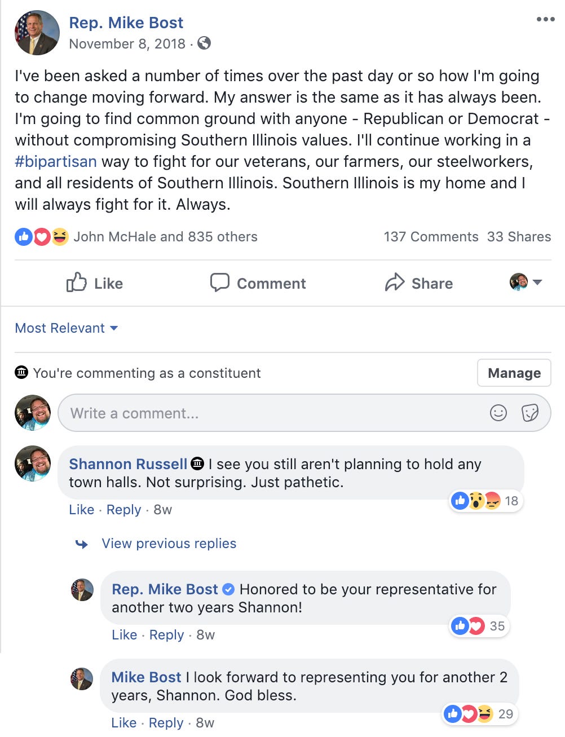Screen dimensions: 565x737
Task: Open the sticker picker icon
Action: point(530,413)
